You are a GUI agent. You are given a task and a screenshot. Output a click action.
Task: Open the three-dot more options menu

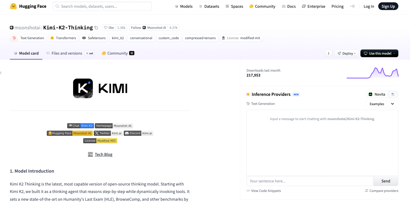click(328, 53)
